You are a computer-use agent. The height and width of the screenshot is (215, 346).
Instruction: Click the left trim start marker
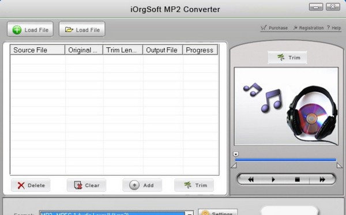[x=234, y=165]
